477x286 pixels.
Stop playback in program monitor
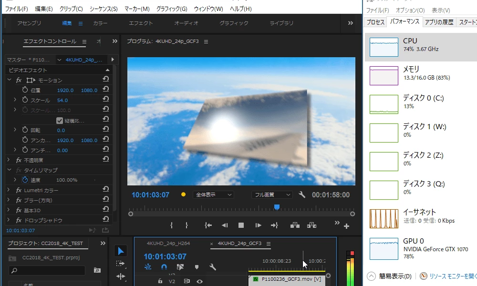coord(241,225)
